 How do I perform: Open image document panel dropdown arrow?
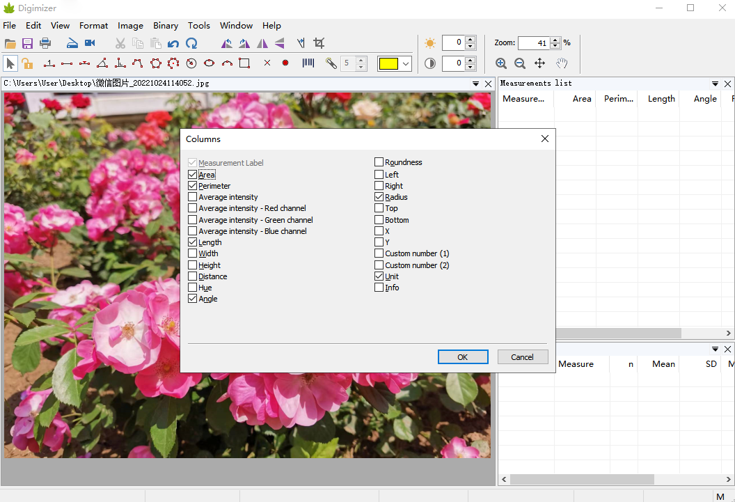coord(475,84)
